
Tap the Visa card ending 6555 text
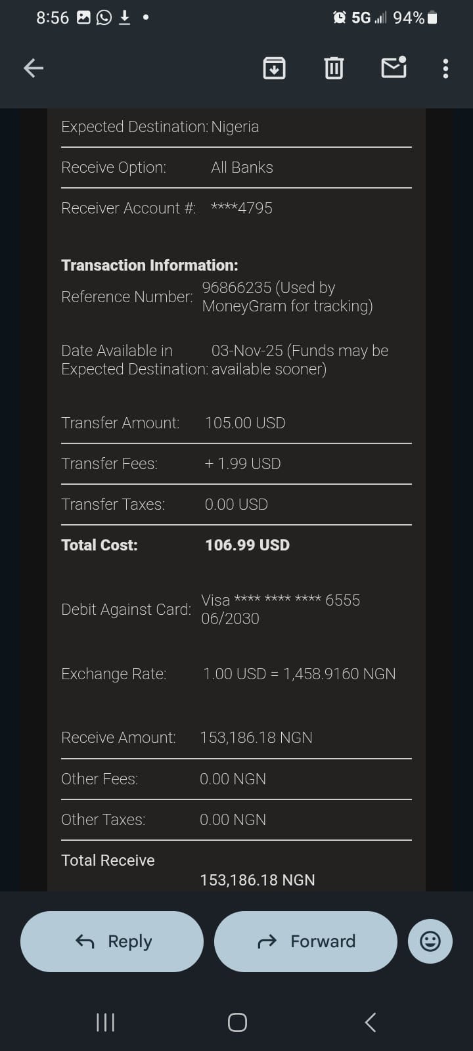coord(280,600)
